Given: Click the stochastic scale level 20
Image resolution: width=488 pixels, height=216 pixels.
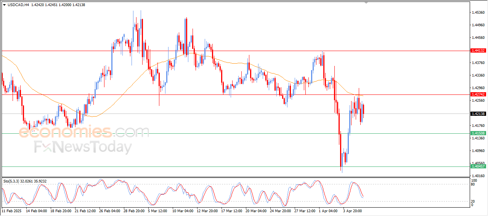Looking at the screenshot, I should [474, 201].
